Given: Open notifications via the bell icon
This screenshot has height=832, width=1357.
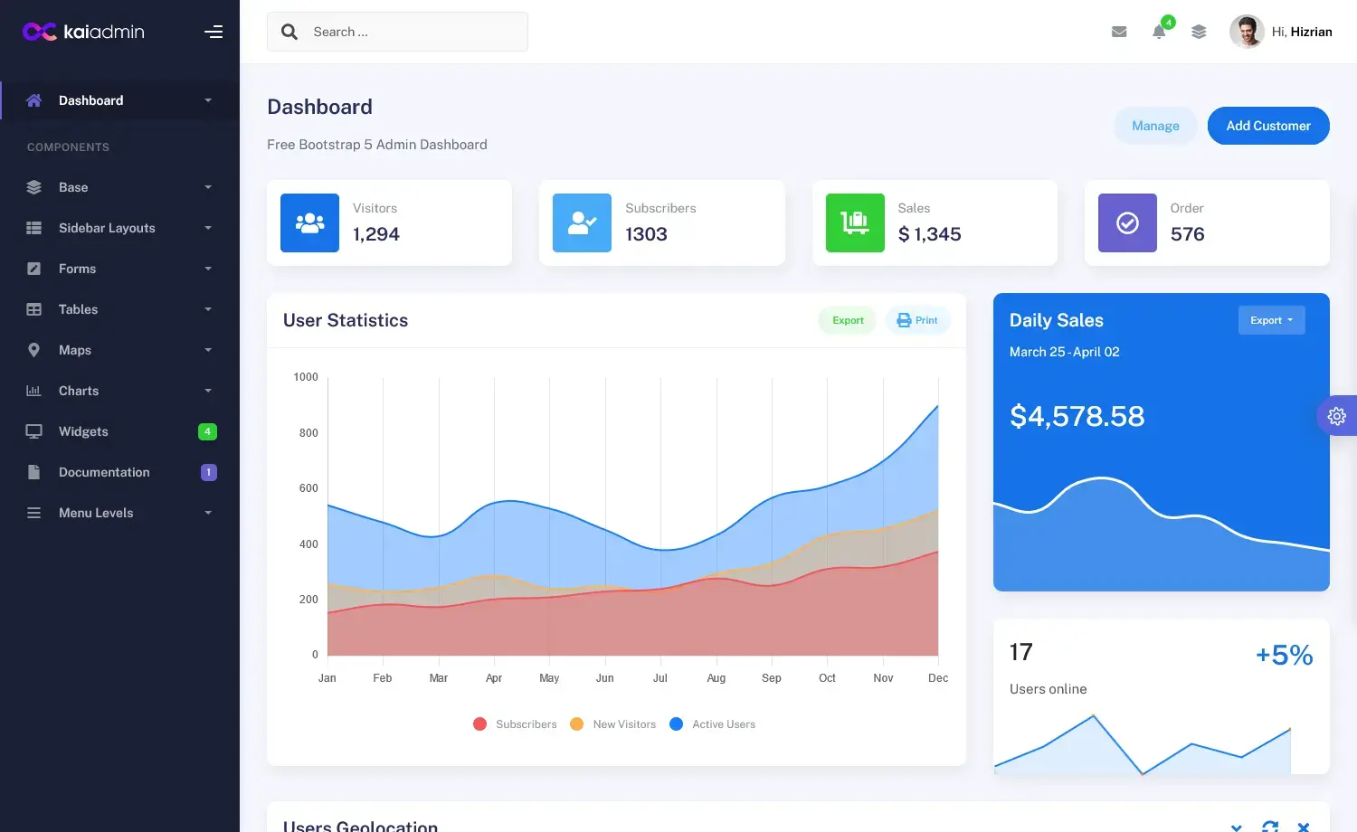Looking at the screenshot, I should (1159, 32).
